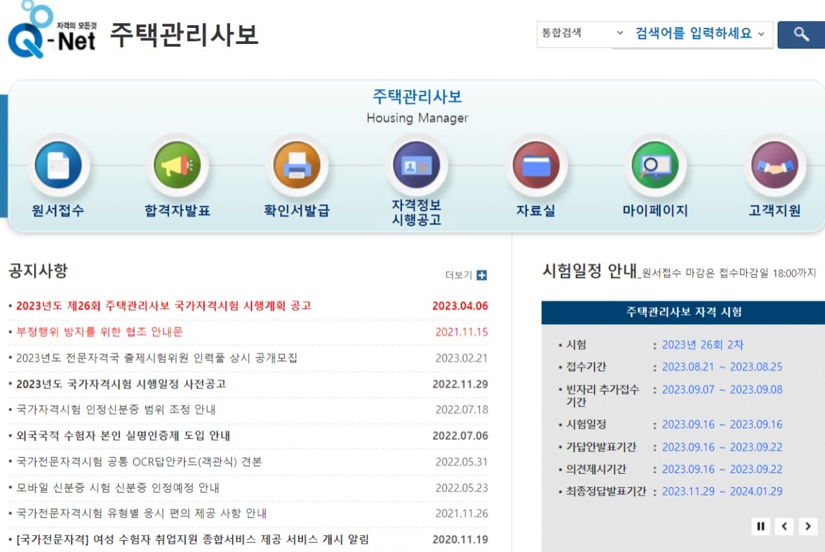
Task: Select the 고객지원 menu label
Action: tap(775, 210)
